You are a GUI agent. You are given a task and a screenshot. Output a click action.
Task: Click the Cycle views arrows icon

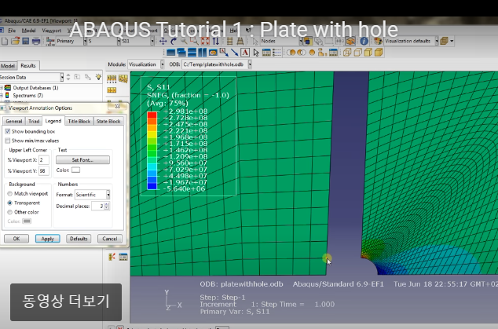216,41
